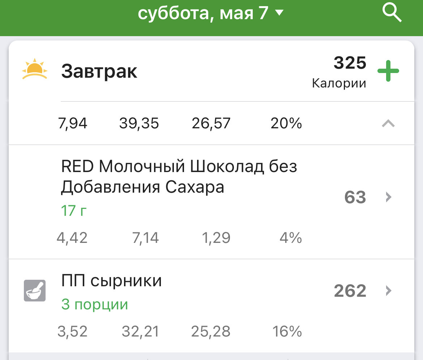Click the 20% daily value indicator
423x360 pixels.
pyautogui.click(x=286, y=123)
